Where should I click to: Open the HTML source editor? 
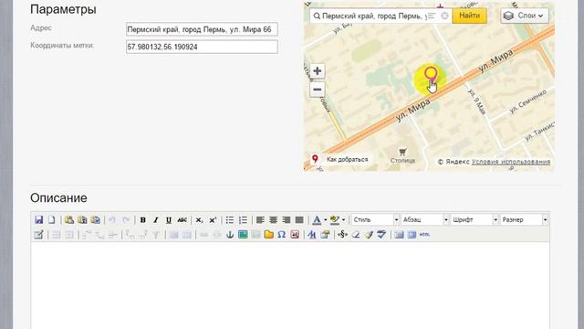424,235
